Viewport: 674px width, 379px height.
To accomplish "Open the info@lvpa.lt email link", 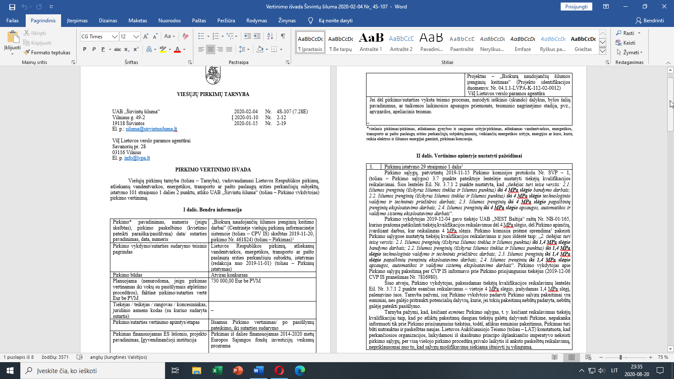I will 137,158.
